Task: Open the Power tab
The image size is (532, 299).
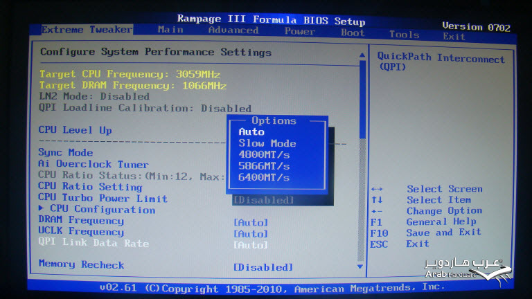Action: (300, 32)
